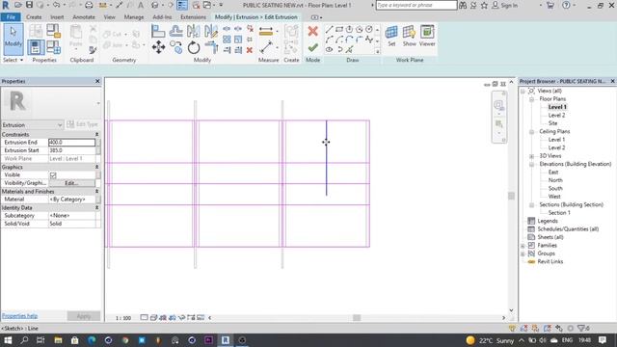Select the Rectangle draw tool
The image size is (617, 347).
339,30
